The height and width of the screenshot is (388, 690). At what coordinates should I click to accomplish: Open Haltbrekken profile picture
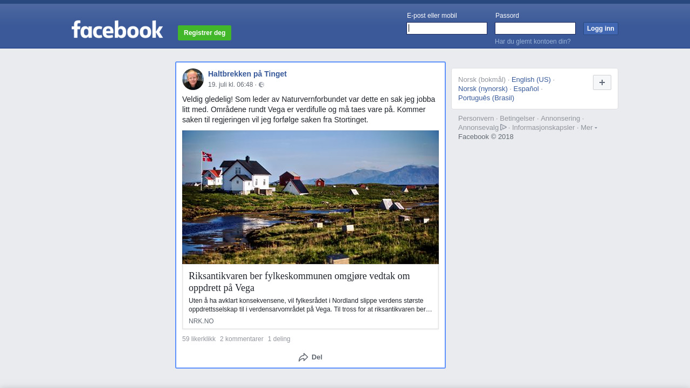[x=193, y=79]
